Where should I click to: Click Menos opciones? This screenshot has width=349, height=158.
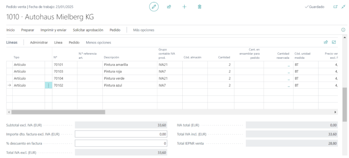tap(99, 42)
